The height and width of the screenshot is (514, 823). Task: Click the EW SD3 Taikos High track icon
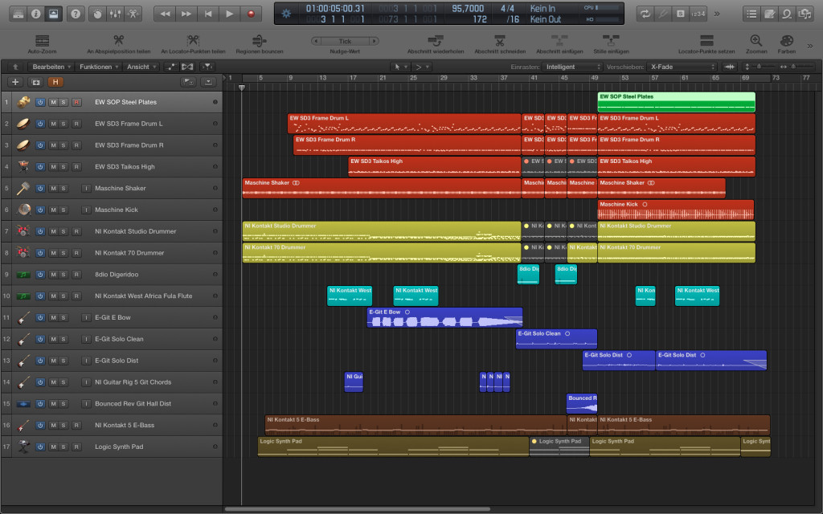pyautogui.click(x=23, y=166)
